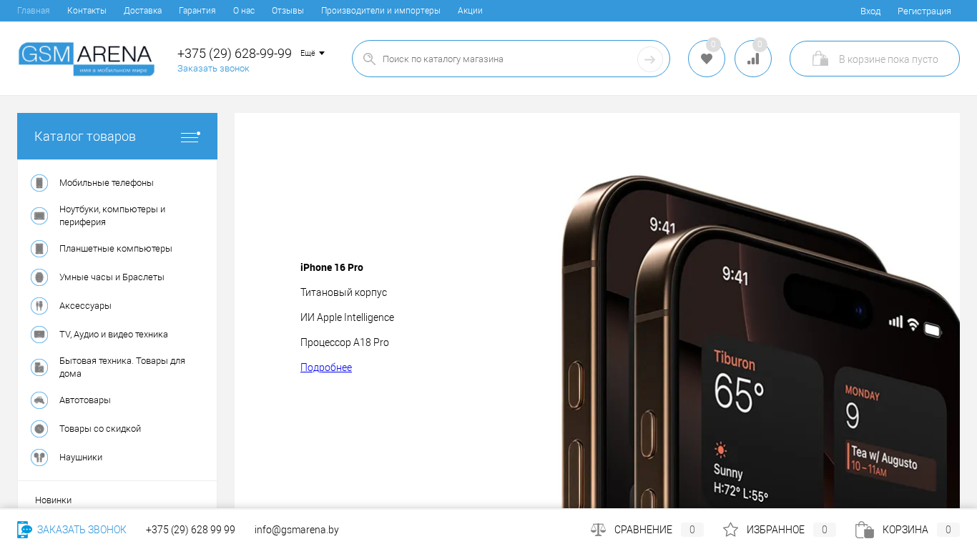
Task: Click the 'В корзине пока пусто' cart button
Action: click(874, 59)
